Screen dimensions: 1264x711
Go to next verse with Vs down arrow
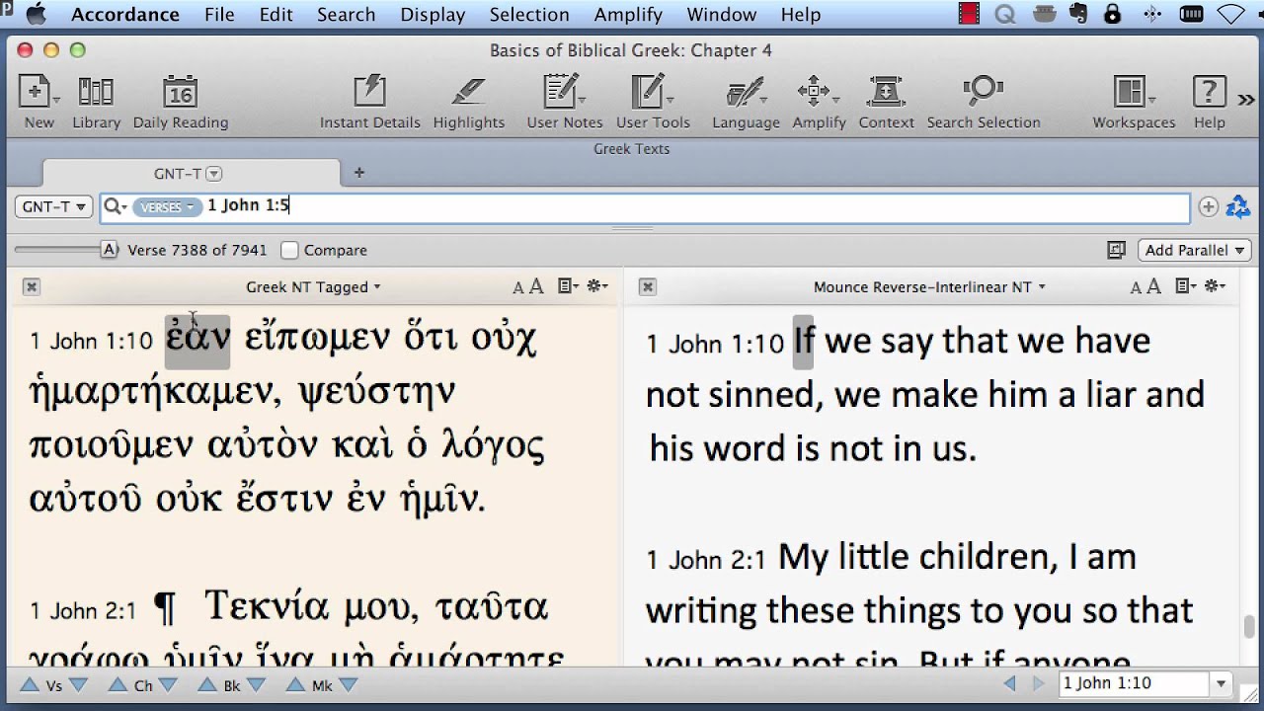point(78,685)
